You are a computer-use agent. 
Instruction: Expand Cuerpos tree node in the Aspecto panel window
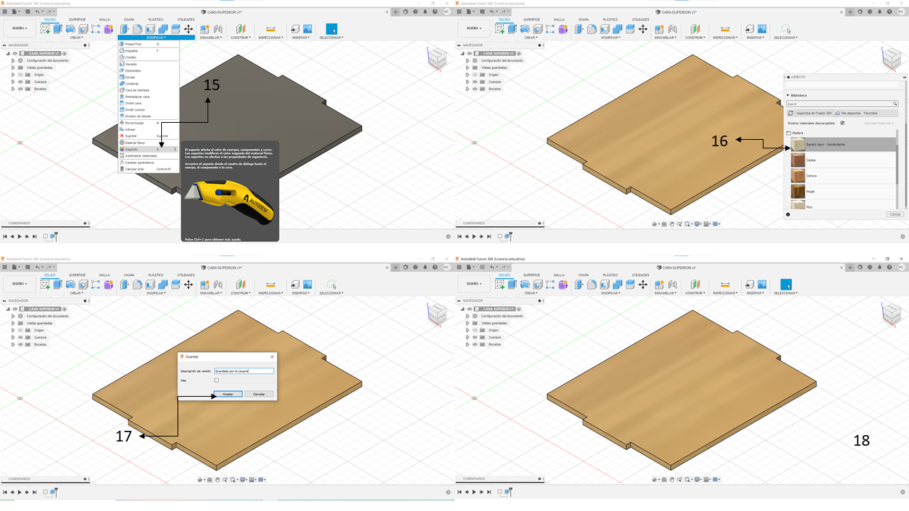point(467,82)
